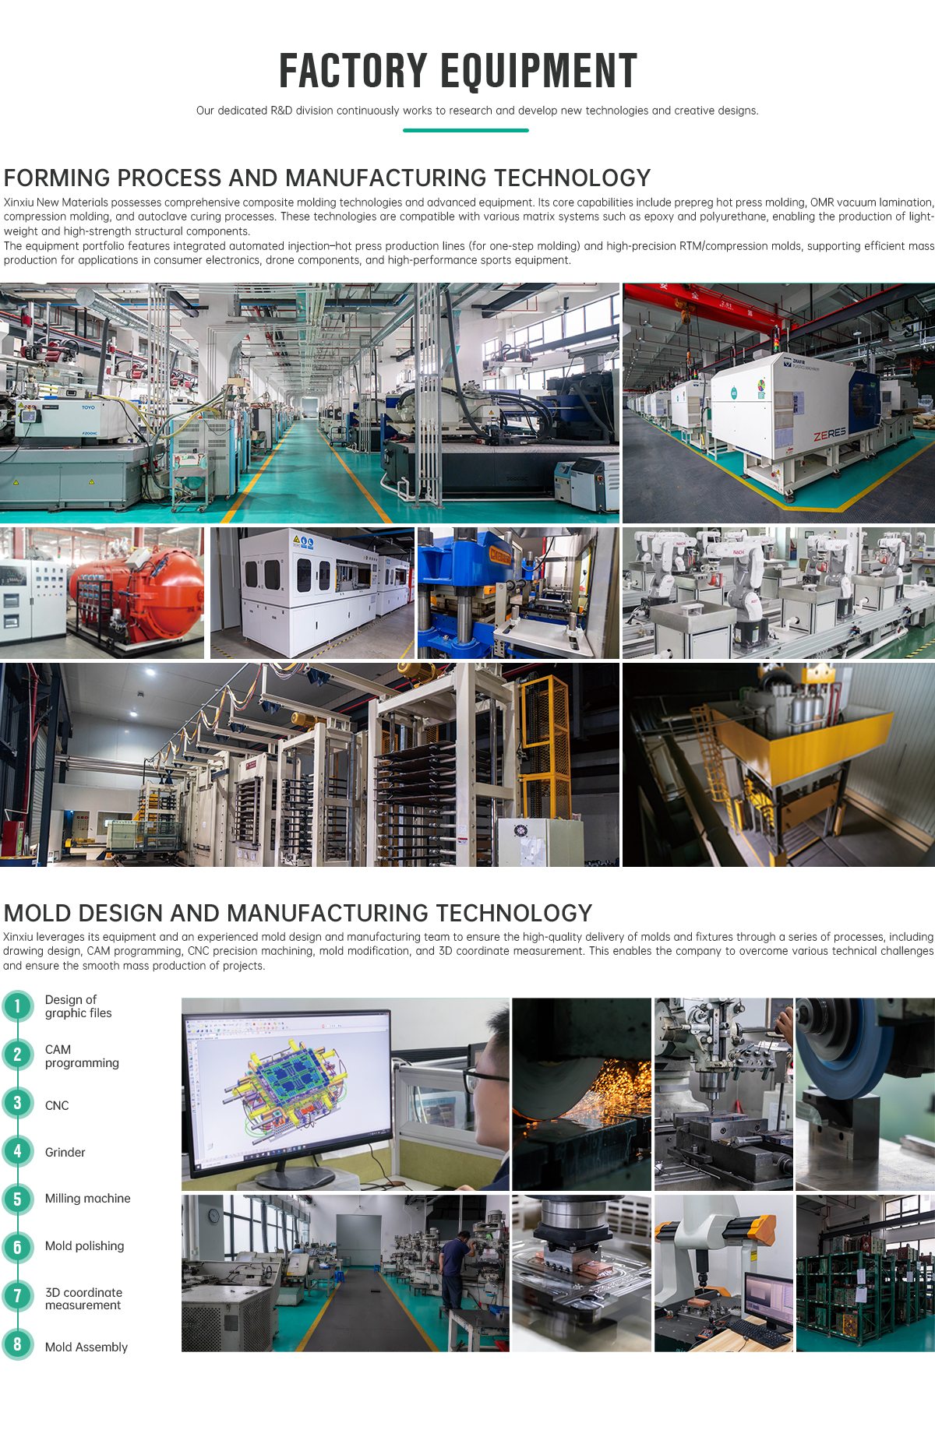The height and width of the screenshot is (1430, 935).
Task: Click 'Forming Process and Manufacturing Technology' heading
Action: coord(327,178)
